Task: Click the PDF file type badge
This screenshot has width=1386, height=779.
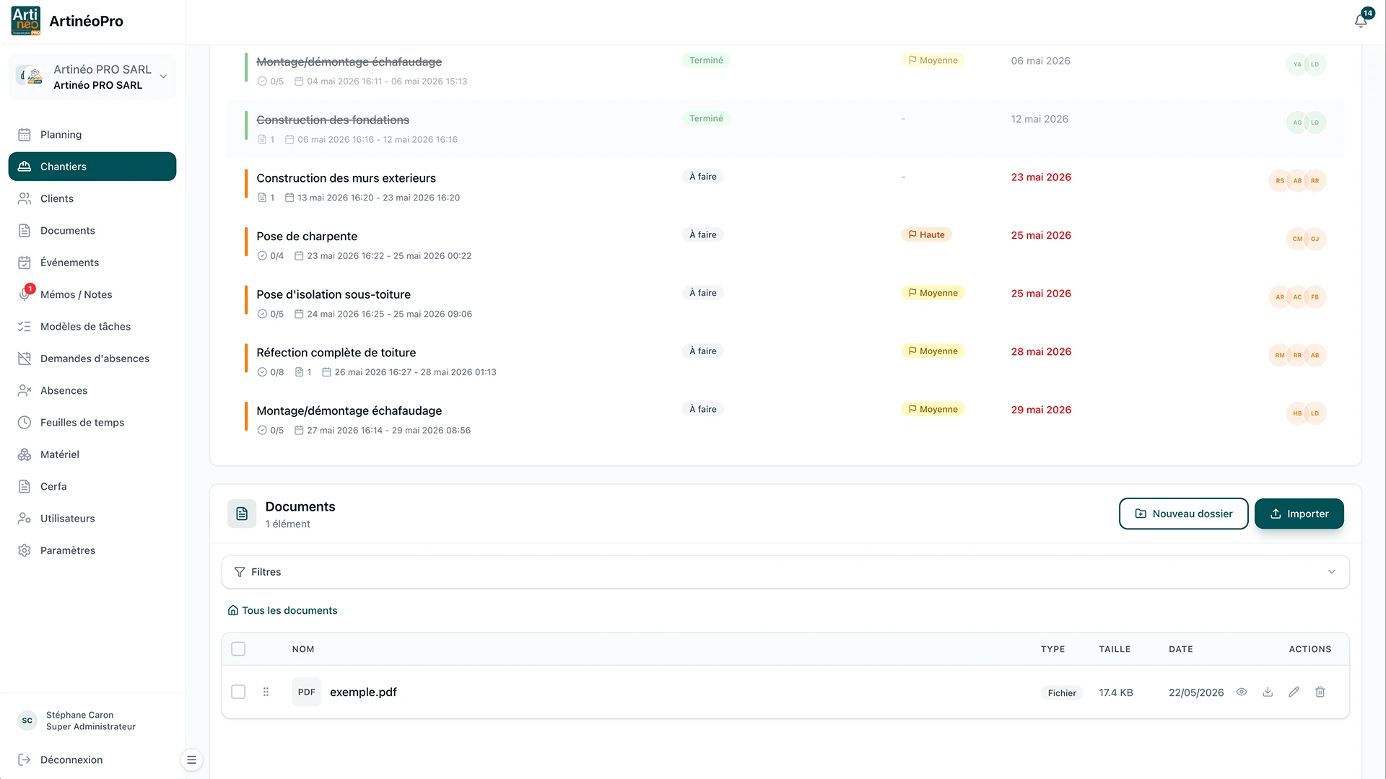Action: coord(307,692)
